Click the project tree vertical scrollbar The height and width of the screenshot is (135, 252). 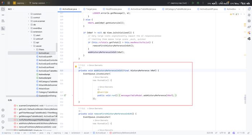click(x=57, y=47)
